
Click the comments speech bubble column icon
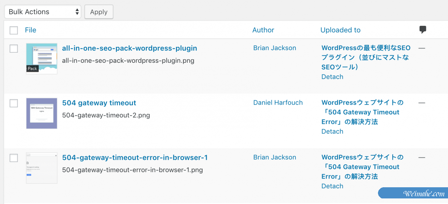[423, 30]
